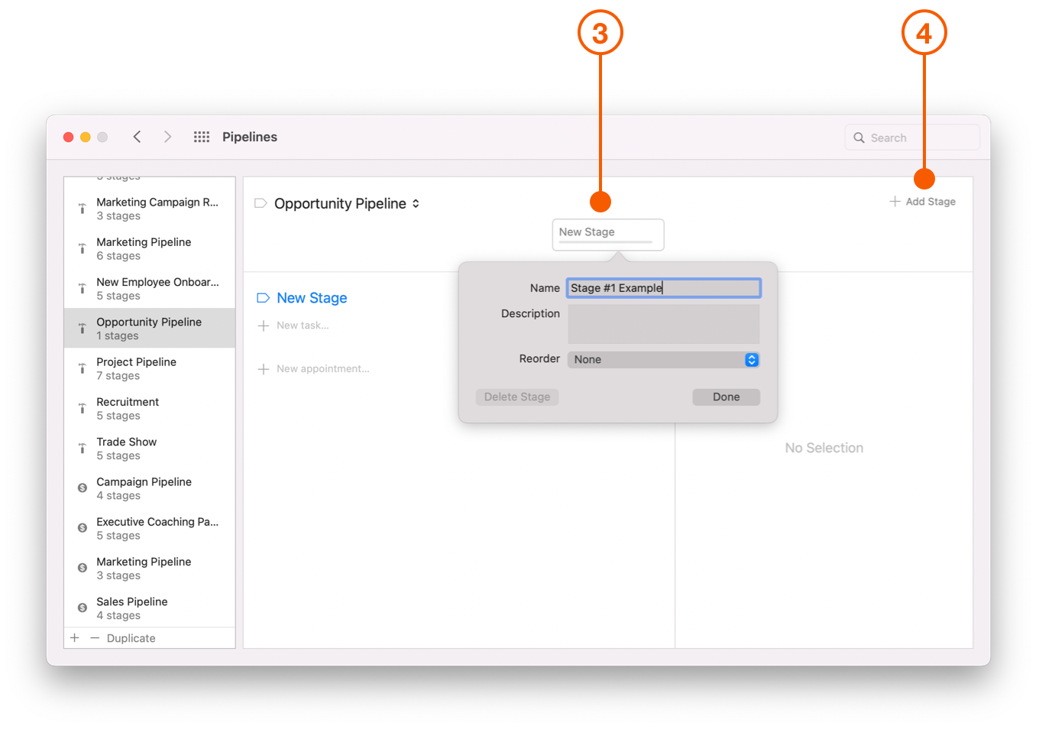Click the magnifying glass in the search field
This screenshot has height=729, width=1039.
[859, 137]
